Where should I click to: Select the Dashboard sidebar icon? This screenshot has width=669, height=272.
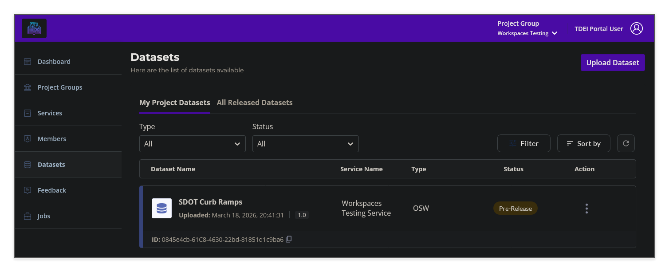tap(28, 61)
